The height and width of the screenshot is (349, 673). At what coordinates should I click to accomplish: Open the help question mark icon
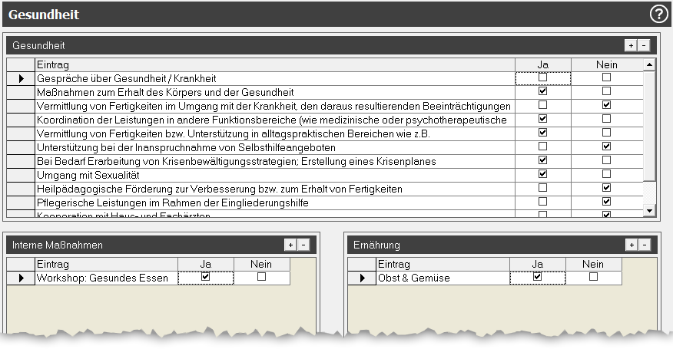658,14
